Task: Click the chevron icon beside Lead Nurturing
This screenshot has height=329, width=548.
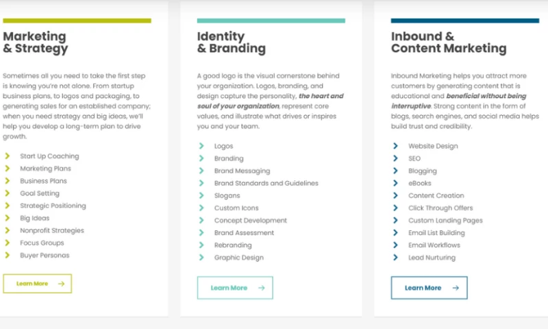Action: point(396,258)
